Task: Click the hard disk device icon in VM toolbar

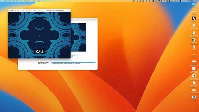Action: coord(29,10)
